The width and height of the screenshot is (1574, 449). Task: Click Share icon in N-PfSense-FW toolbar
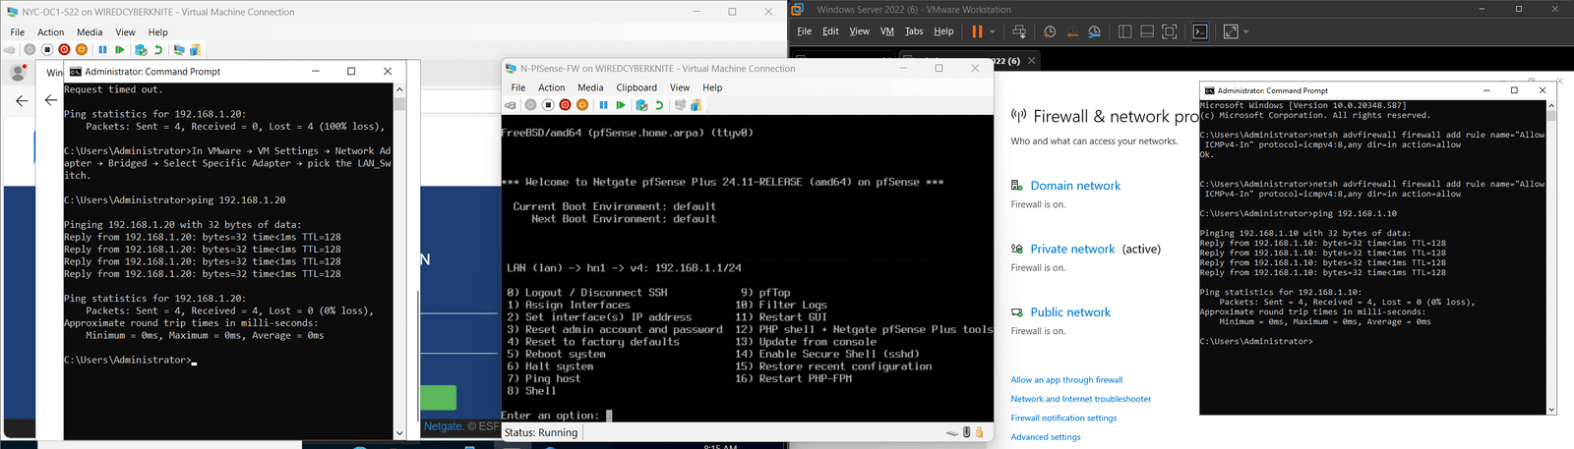(696, 105)
